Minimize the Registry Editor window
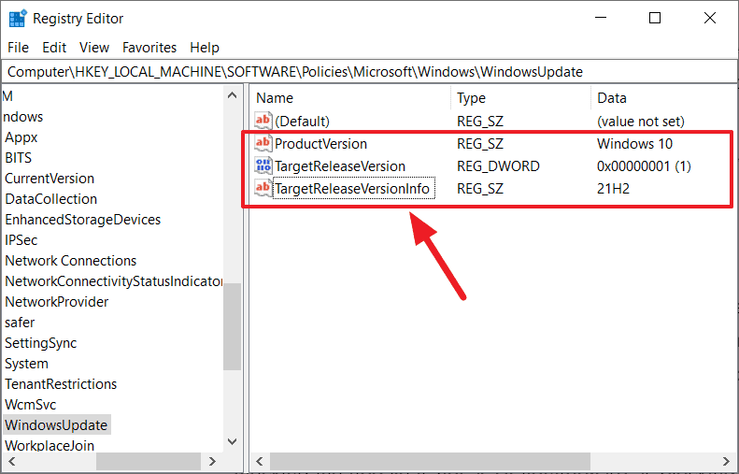This screenshot has height=474, width=739. (601, 18)
